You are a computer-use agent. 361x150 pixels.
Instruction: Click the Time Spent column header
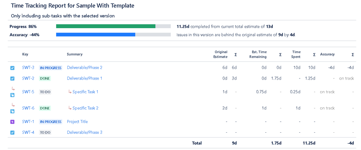(296, 54)
